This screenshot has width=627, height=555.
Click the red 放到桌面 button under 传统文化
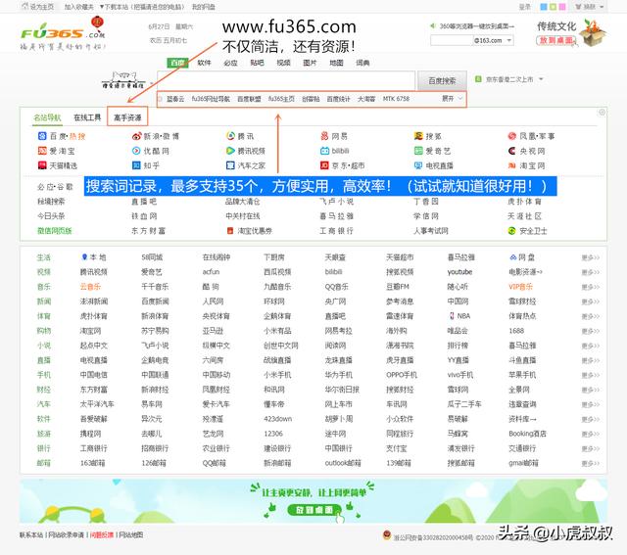555,40
